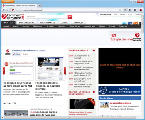Open the Astuces menu item
The image size is (145, 120).
click(26, 26)
